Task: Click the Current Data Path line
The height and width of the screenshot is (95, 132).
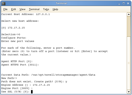Action: click(x=48, y=75)
